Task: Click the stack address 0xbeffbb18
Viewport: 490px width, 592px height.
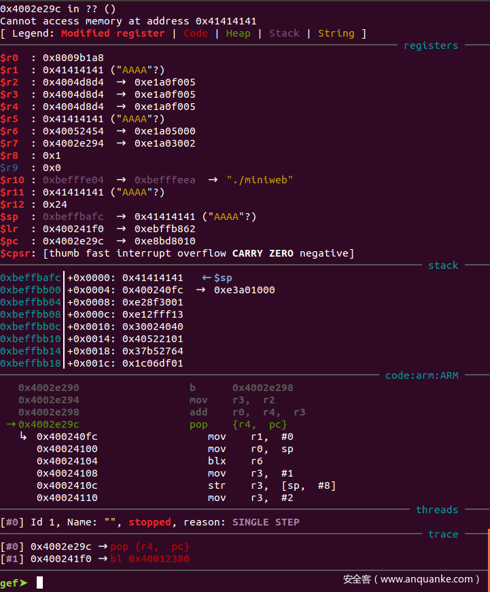Action: pyautogui.click(x=31, y=363)
